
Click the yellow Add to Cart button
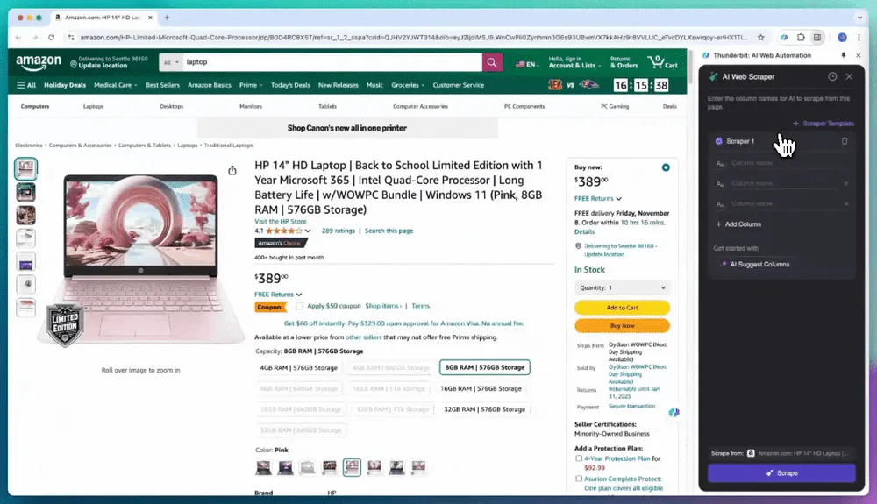click(x=622, y=308)
